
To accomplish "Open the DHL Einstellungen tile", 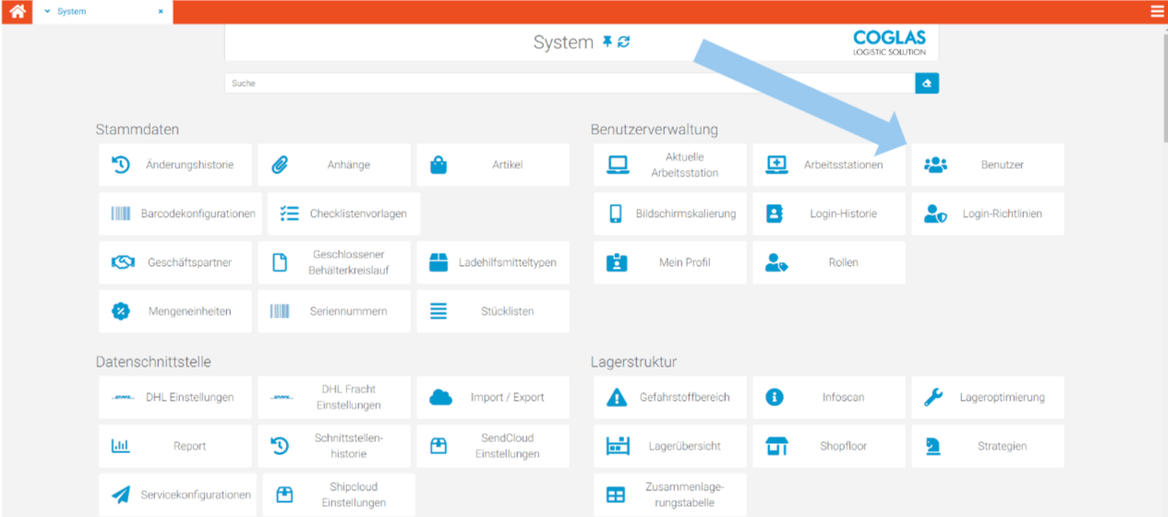I will pyautogui.click(x=175, y=398).
